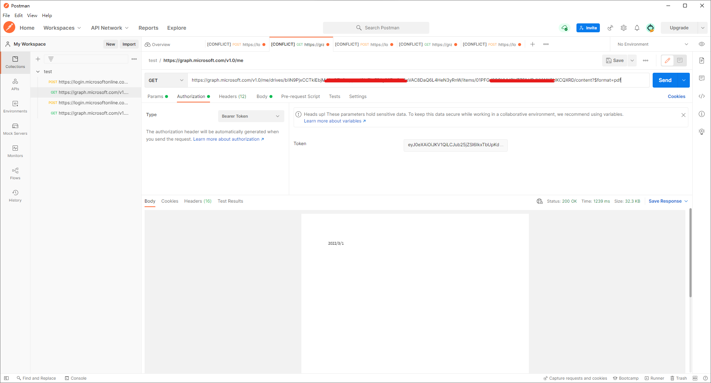The width and height of the screenshot is (711, 383).
Task: Open the request info icon
Action: (702, 114)
